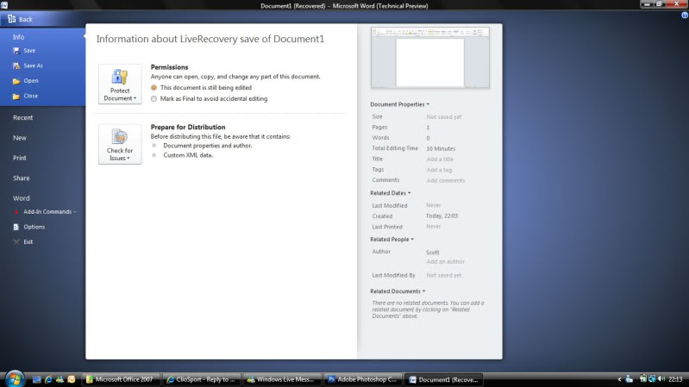Image resolution: width=689 pixels, height=387 pixels.
Task: Expand Add-In Commands submenu arrow
Action: point(75,212)
